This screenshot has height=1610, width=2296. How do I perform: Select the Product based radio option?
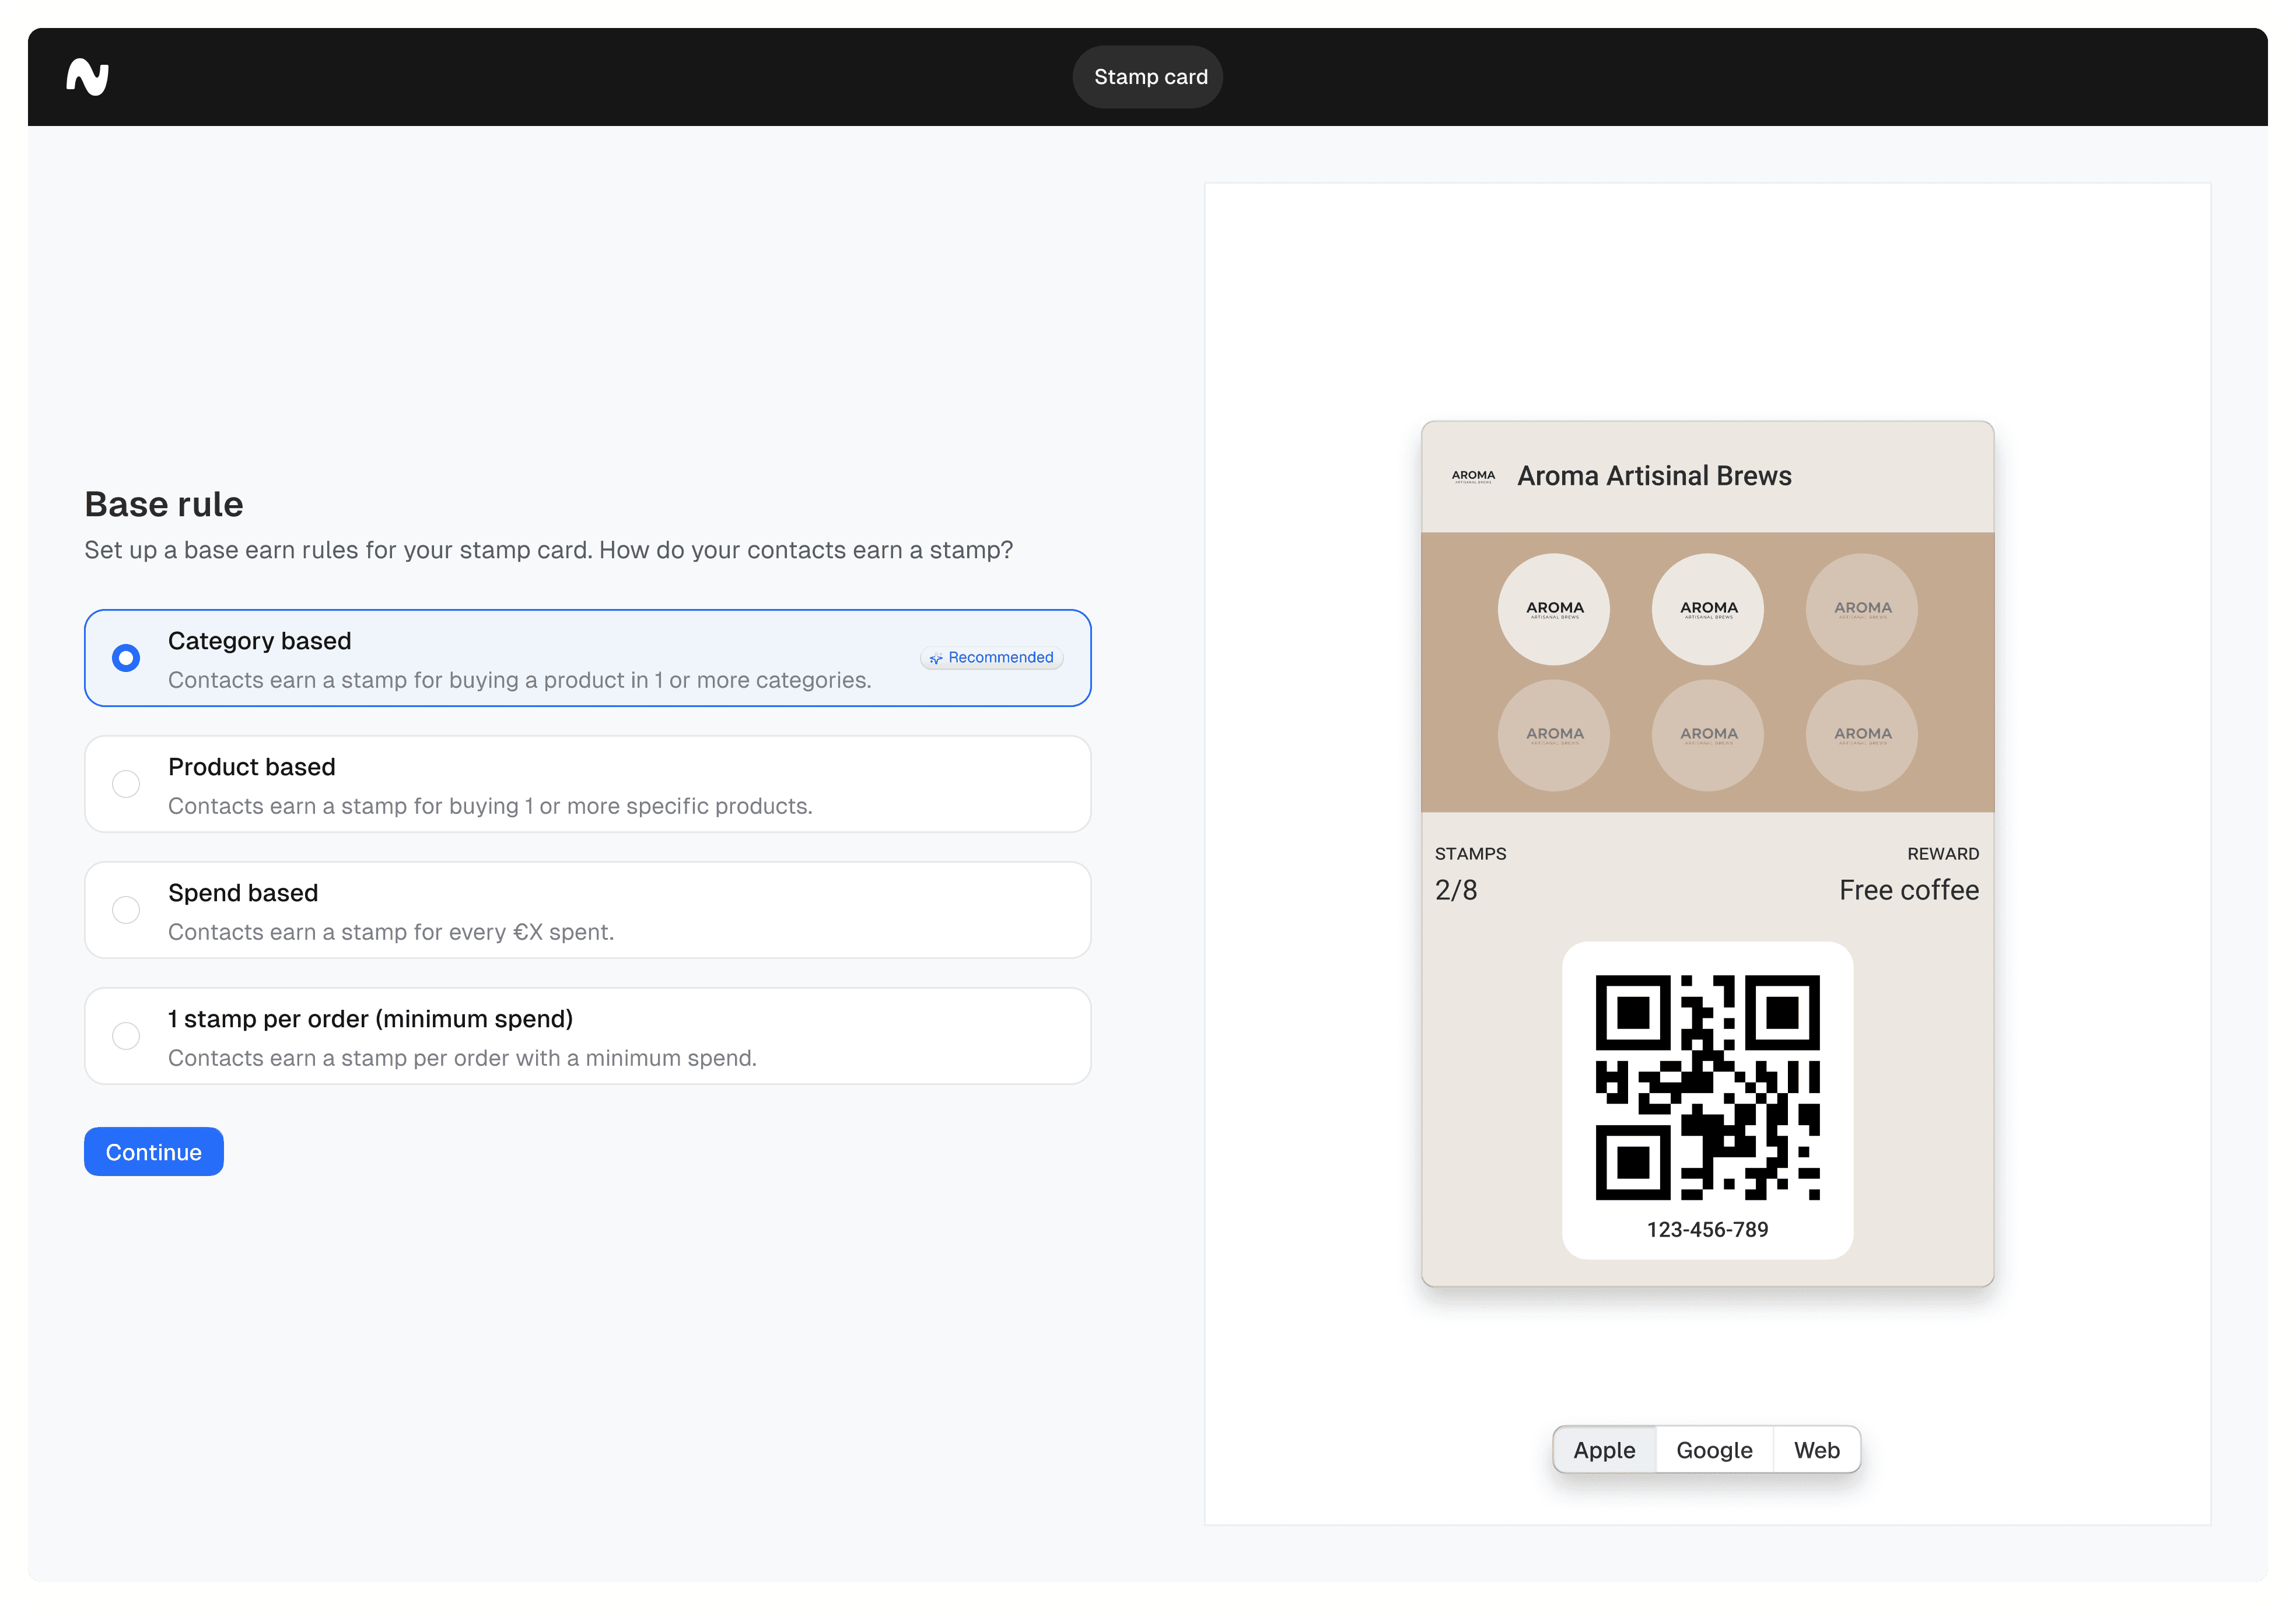(x=126, y=784)
